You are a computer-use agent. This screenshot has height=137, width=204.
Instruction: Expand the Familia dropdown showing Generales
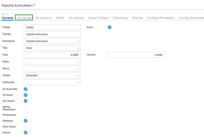(52, 75)
